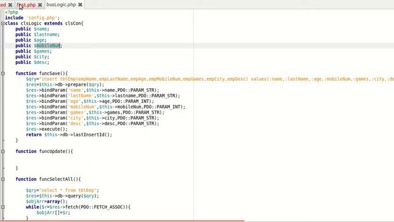394x222 pixels.
Task: Click the bindParam 'age' line
Action: [90, 101]
